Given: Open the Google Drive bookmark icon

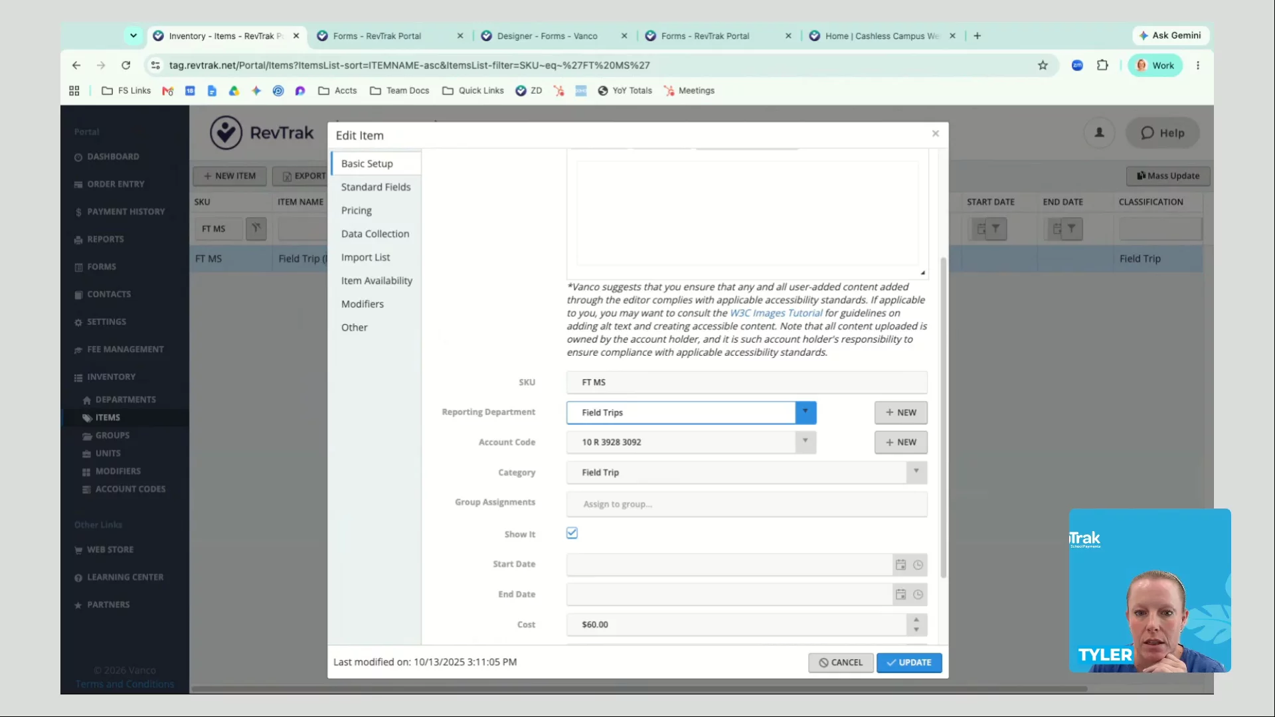Looking at the screenshot, I should click(234, 91).
